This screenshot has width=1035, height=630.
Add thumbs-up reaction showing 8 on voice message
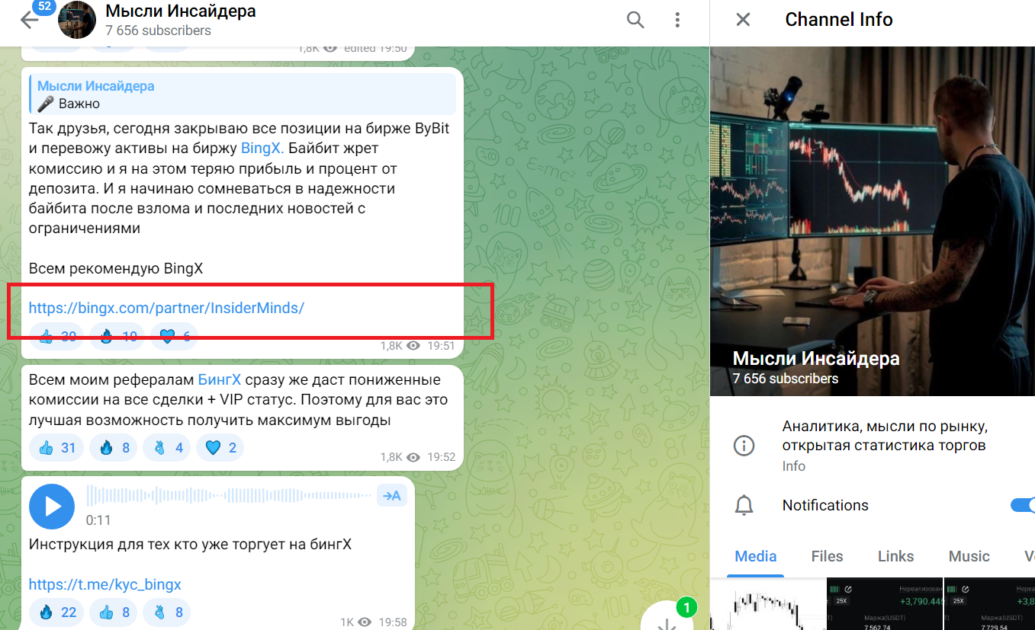(113, 612)
